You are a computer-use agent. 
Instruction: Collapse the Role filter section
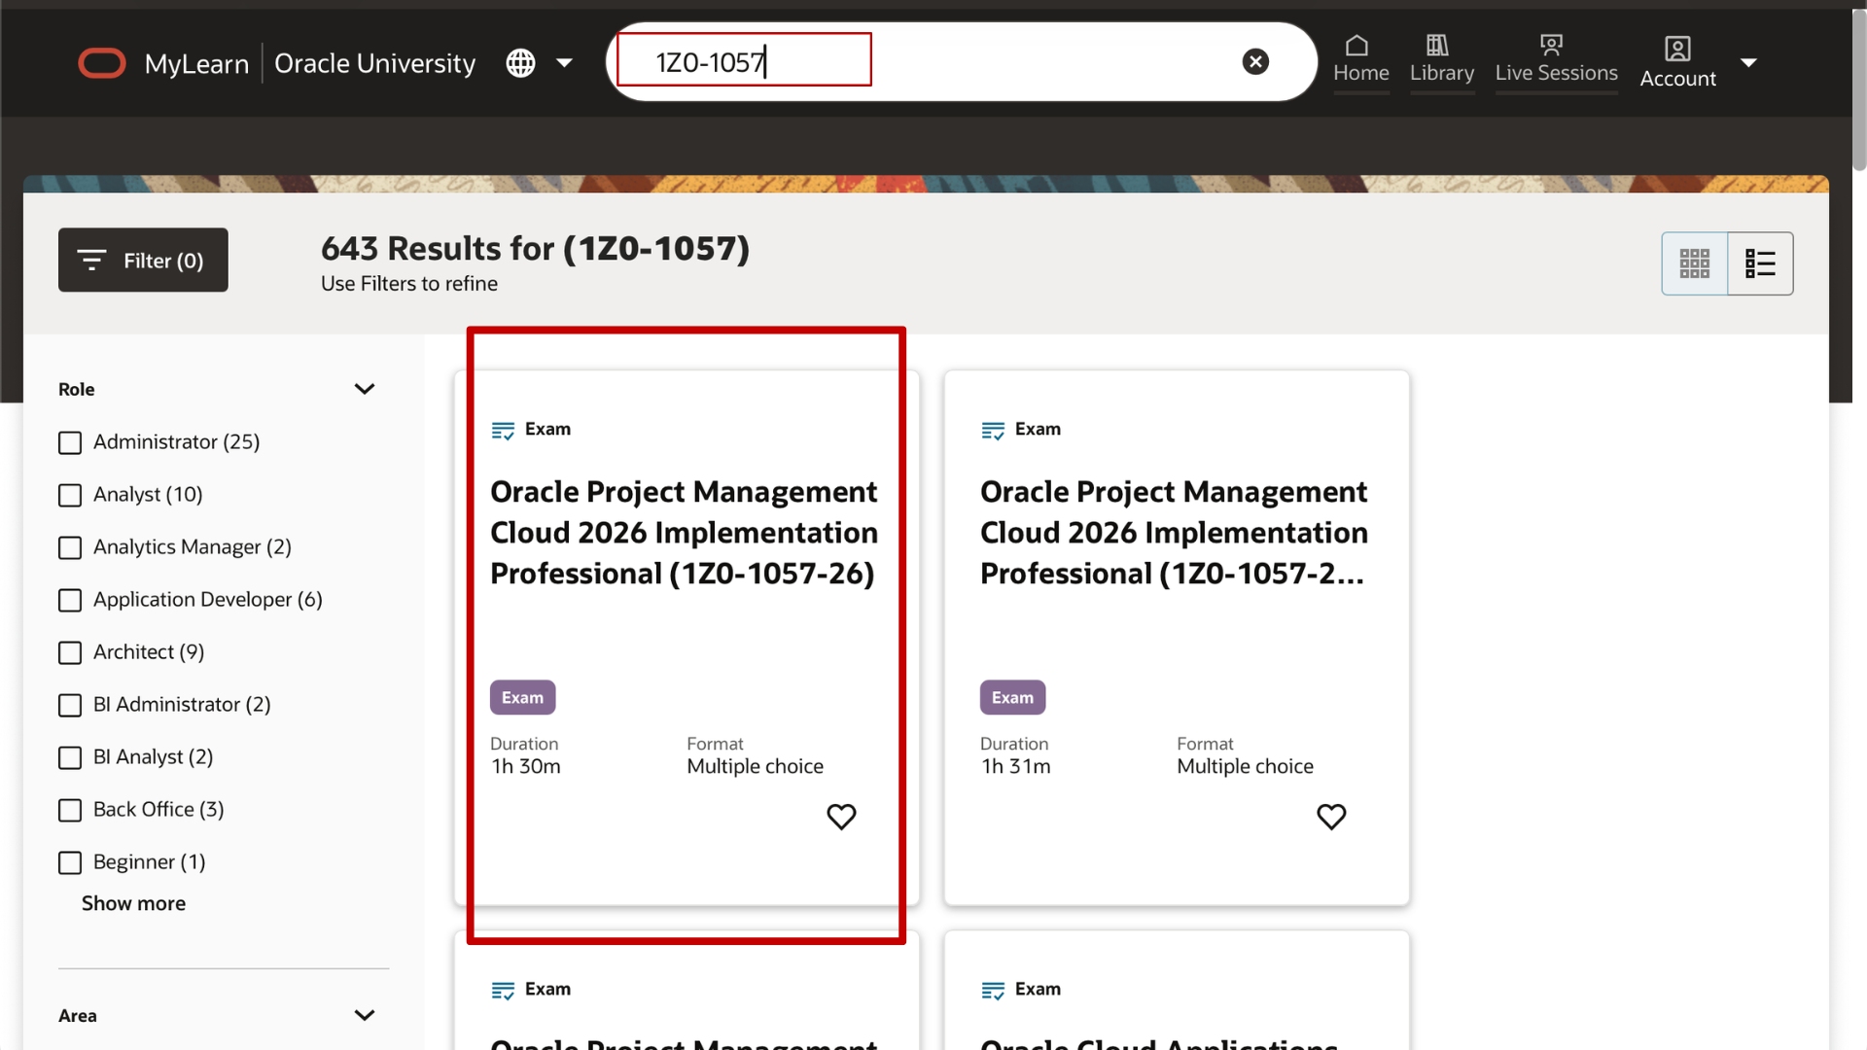(365, 388)
